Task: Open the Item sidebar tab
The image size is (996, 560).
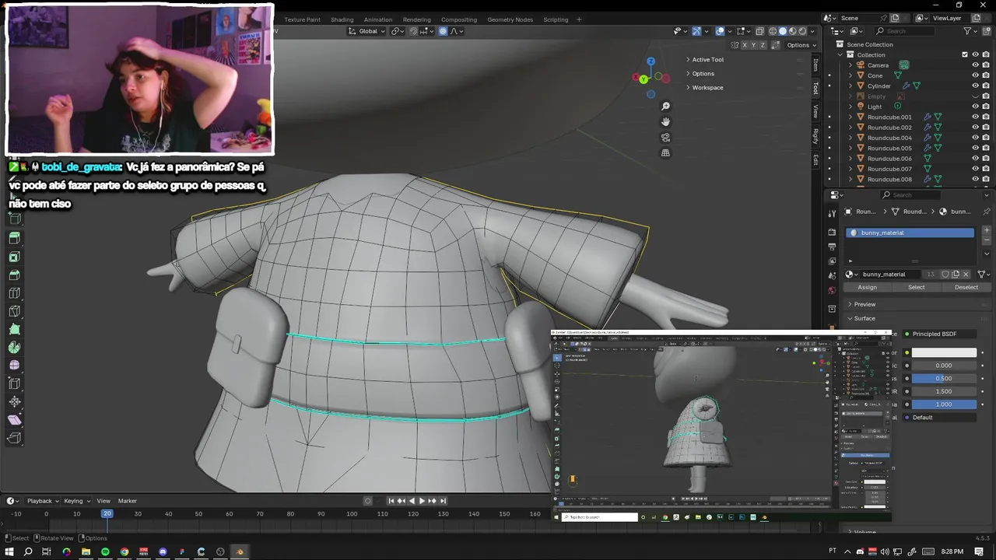Action: [x=815, y=65]
